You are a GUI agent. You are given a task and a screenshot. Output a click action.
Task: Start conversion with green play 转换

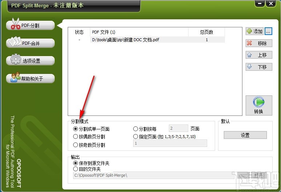point(259,105)
